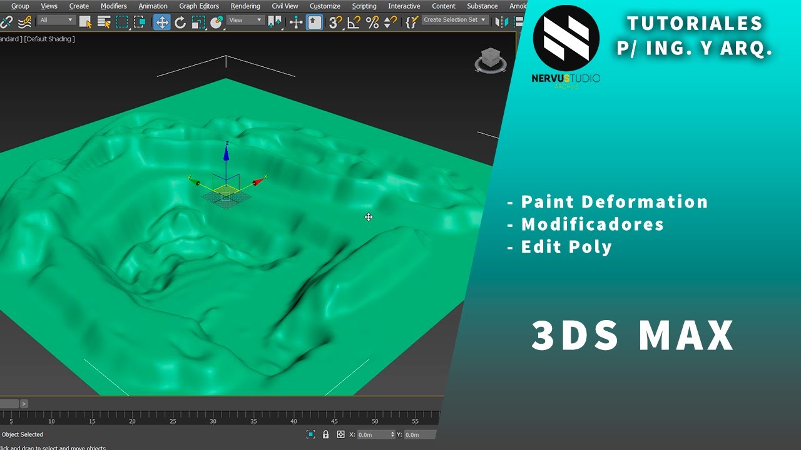The height and width of the screenshot is (450, 801).
Task: Toggle the Angle Snap button
Action: [x=354, y=22]
